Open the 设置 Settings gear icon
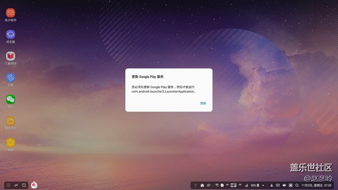338x190 pixels. click(x=10, y=78)
